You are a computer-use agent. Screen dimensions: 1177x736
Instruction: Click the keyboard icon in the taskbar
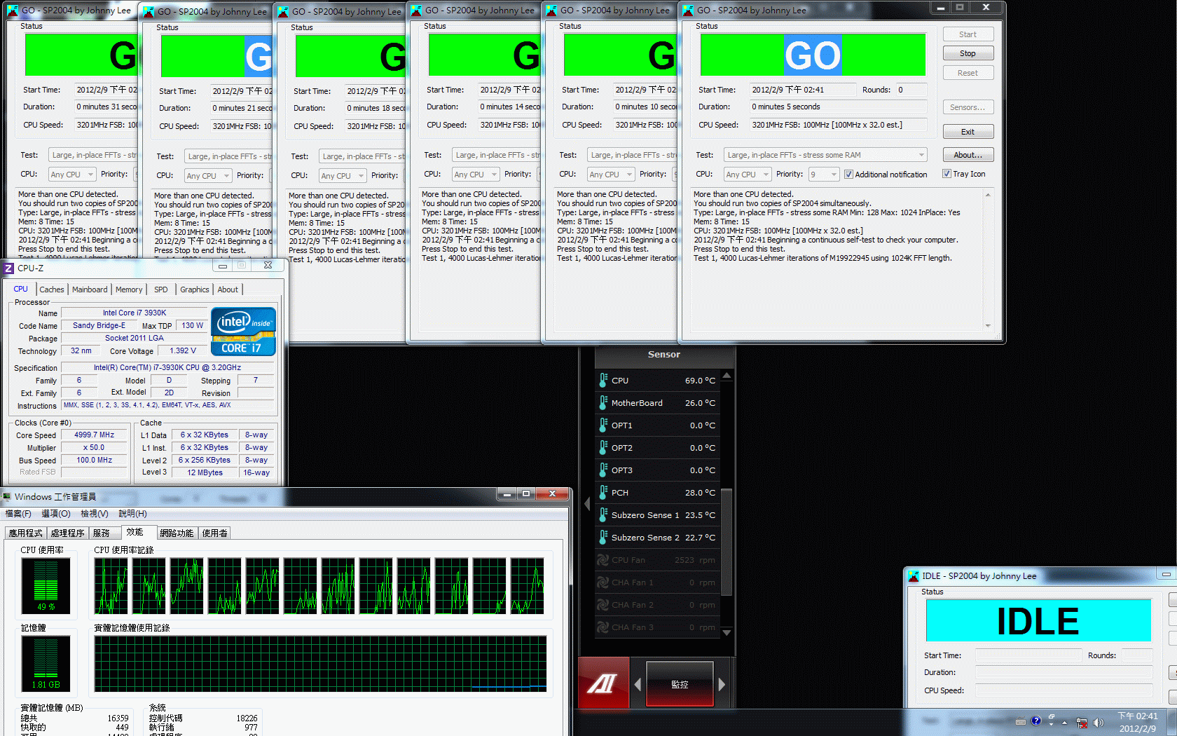click(x=1021, y=722)
